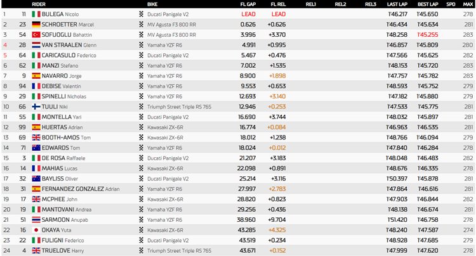This screenshot has width=476, height=256.
Task: Click the Turkish flag beside SOFUOGLU Bahattin
Action: [36, 35]
